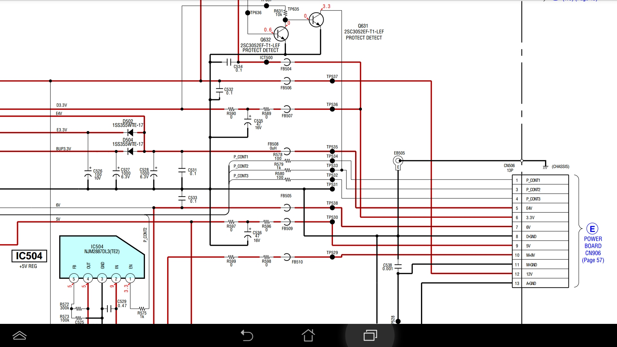Image resolution: width=617 pixels, height=347 pixels.
Task: Click the FB506 ferrite bead symbol
Action: coord(287,81)
